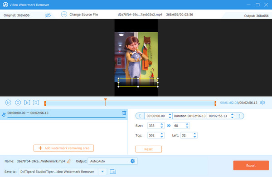Click the left trim handle of timeline
Image resolution: width=272 pixels, height=177 pixels.
pyautogui.click(x=45, y=103)
